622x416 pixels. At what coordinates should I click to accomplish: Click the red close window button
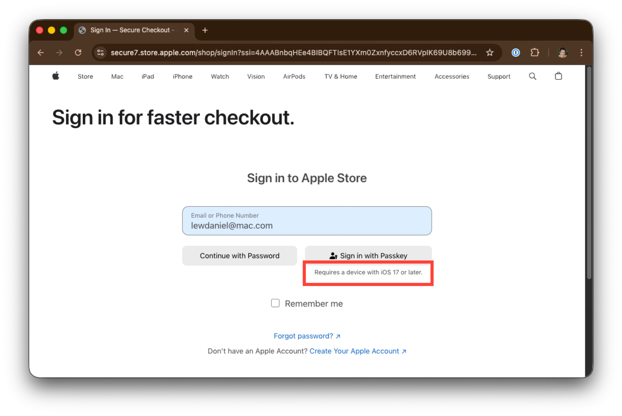click(x=39, y=30)
